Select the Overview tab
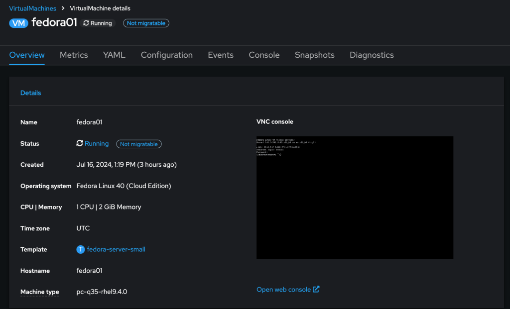510x309 pixels. (27, 55)
